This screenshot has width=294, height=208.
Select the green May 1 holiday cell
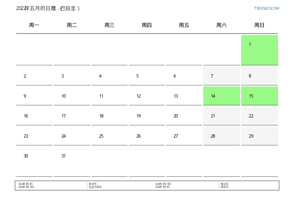pos(259,50)
